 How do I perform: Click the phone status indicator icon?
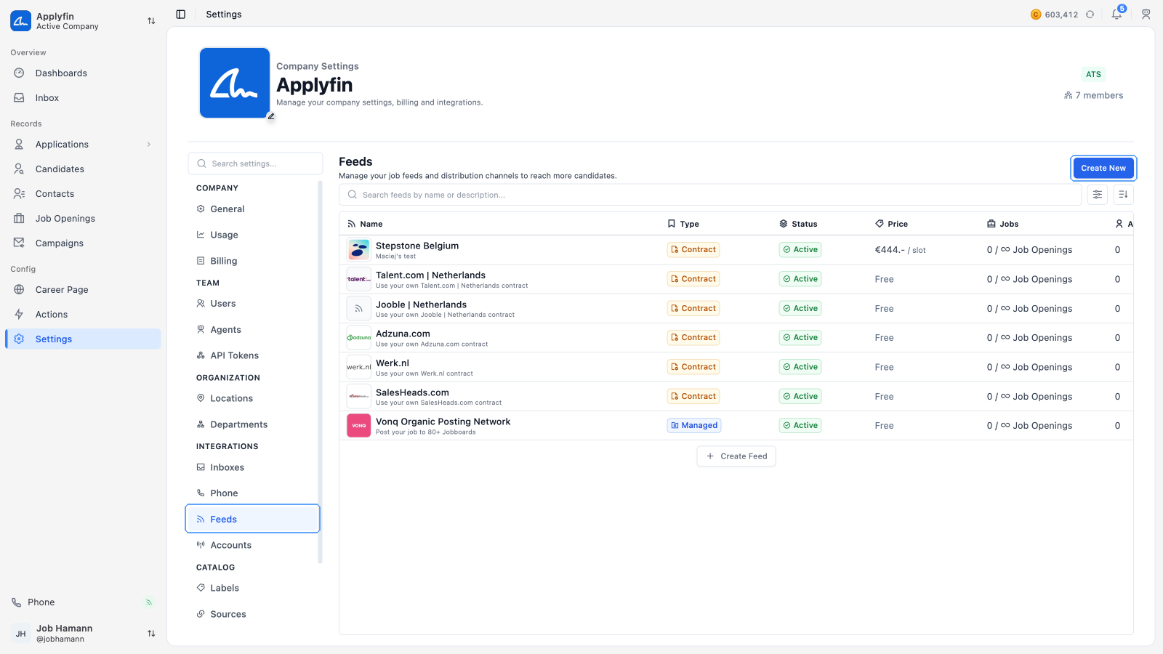[149, 602]
